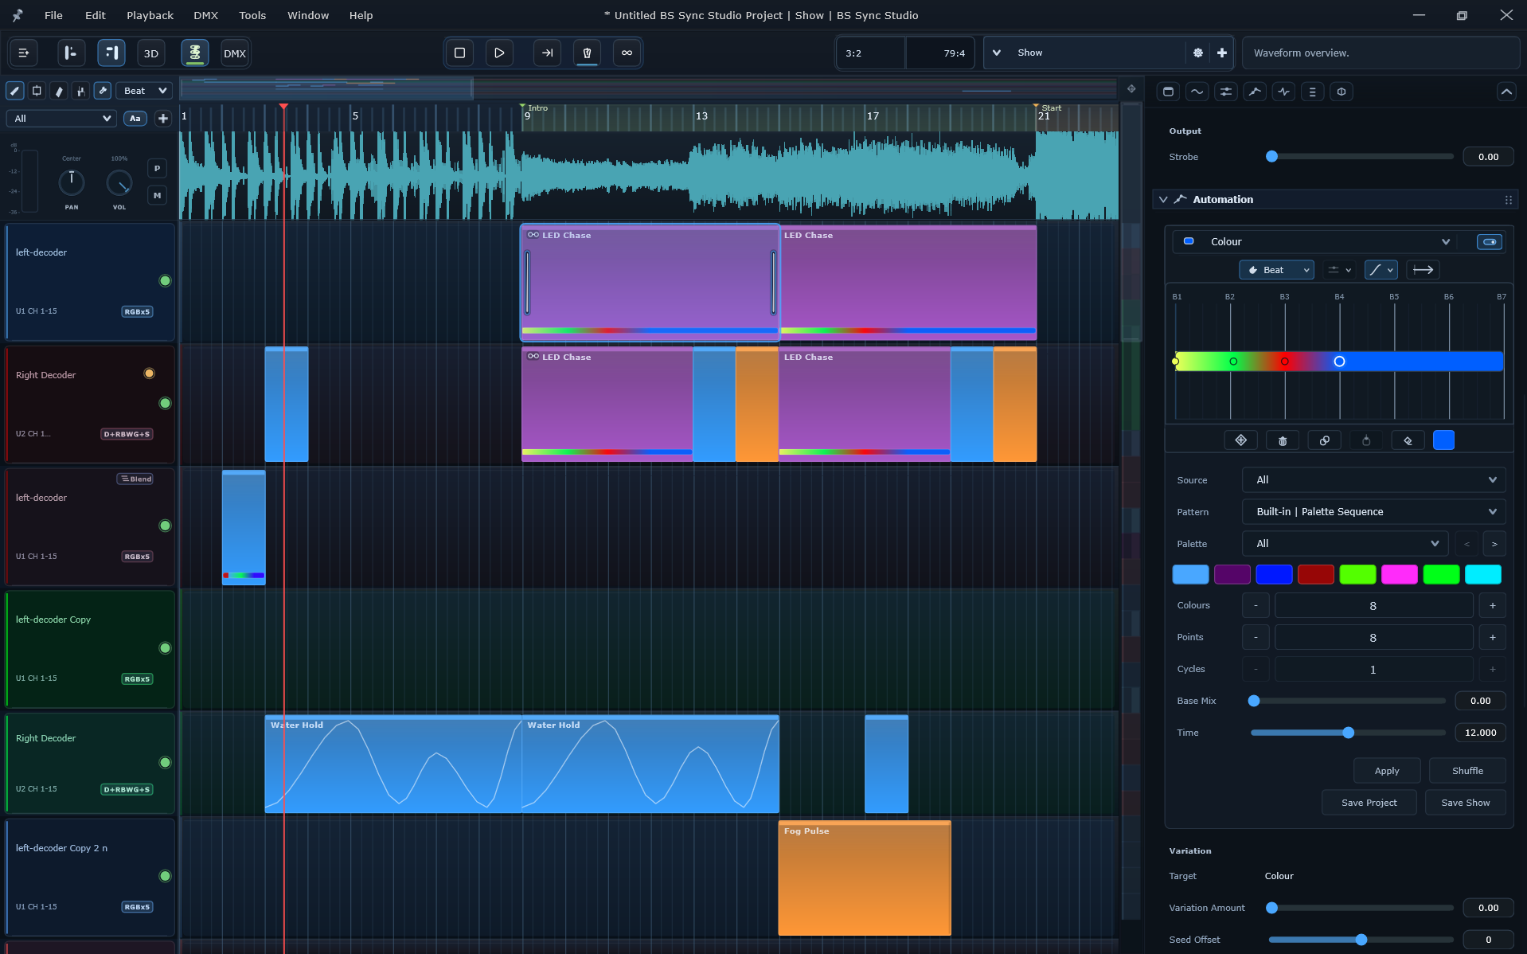The width and height of the screenshot is (1527, 954).
Task: Open the Edit menu
Action: coord(96,15)
